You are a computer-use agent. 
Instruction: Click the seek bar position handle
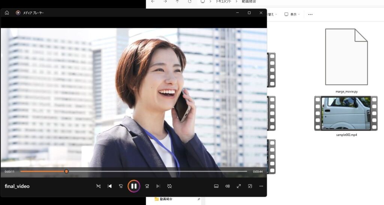[x=66, y=171]
